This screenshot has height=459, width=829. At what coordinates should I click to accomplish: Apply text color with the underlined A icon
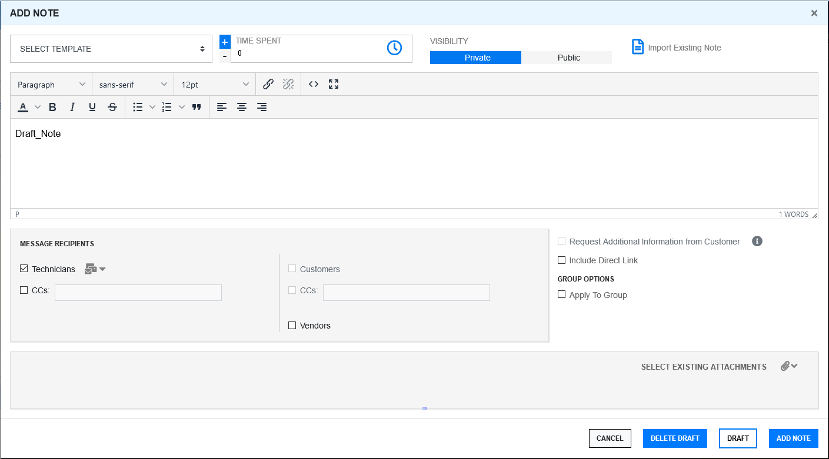(23, 107)
